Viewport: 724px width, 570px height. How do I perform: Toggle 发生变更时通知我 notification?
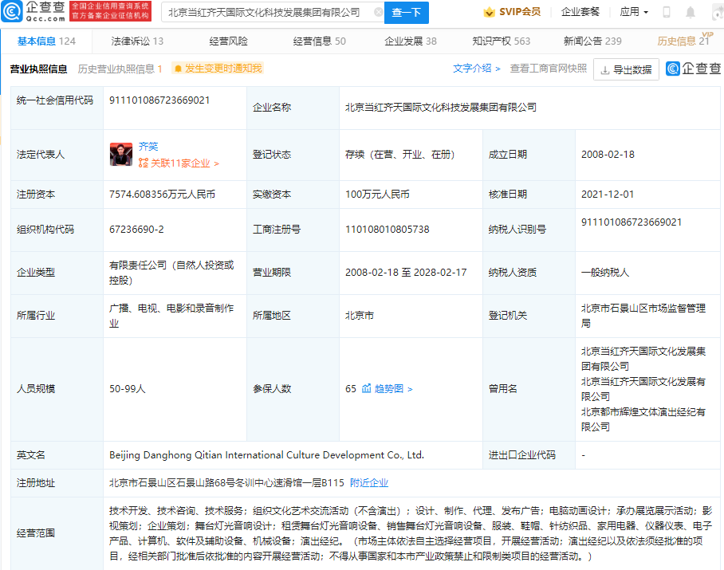[218, 69]
